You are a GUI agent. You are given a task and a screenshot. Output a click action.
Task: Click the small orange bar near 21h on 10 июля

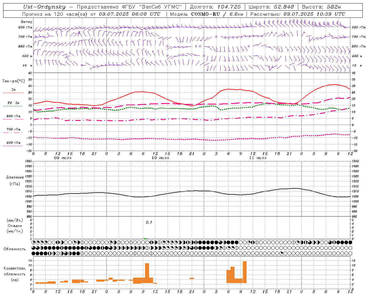(192, 278)
